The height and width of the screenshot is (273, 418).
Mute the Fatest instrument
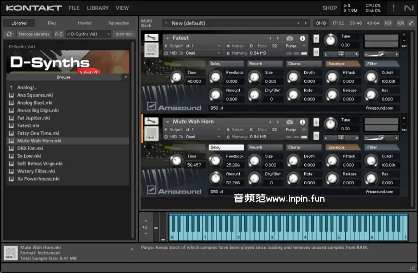pos(316,52)
